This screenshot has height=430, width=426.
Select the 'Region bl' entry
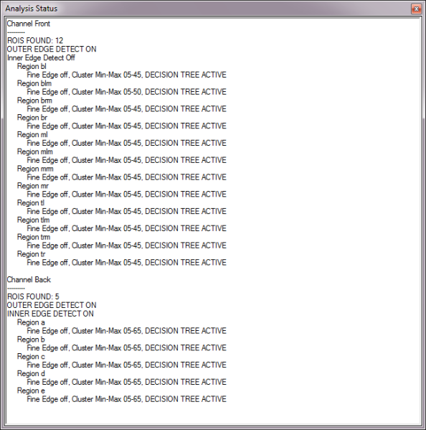(x=32, y=66)
